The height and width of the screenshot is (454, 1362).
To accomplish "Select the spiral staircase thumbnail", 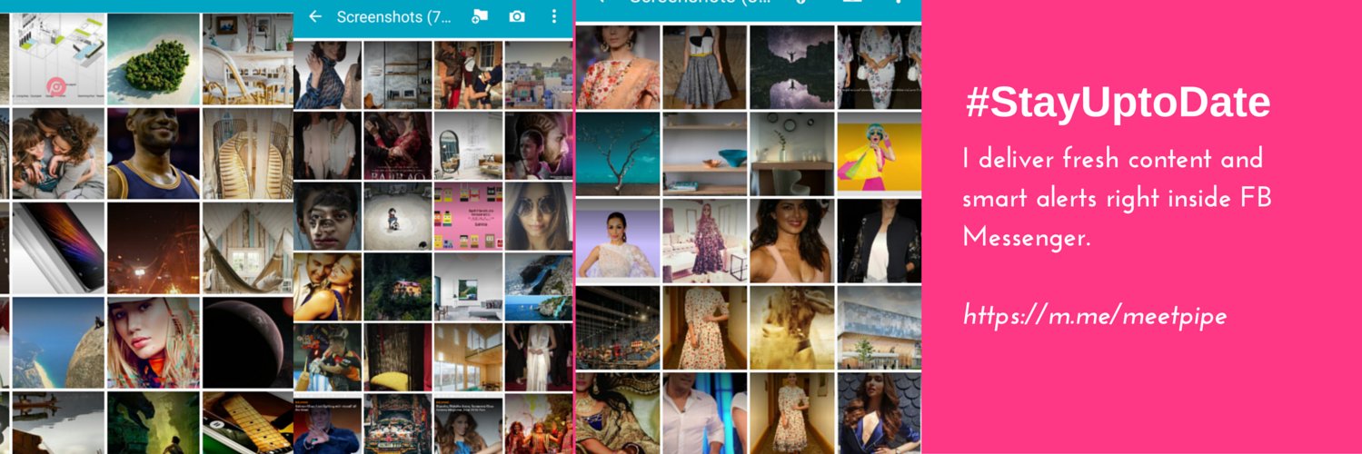I will pos(247,153).
